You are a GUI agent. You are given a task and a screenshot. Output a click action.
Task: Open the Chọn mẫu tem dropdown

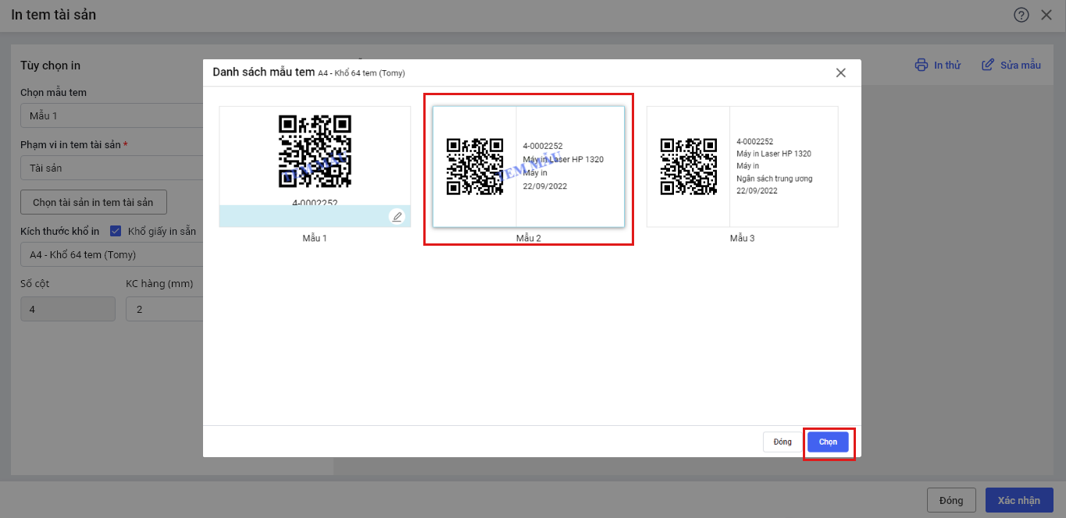(x=112, y=115)
